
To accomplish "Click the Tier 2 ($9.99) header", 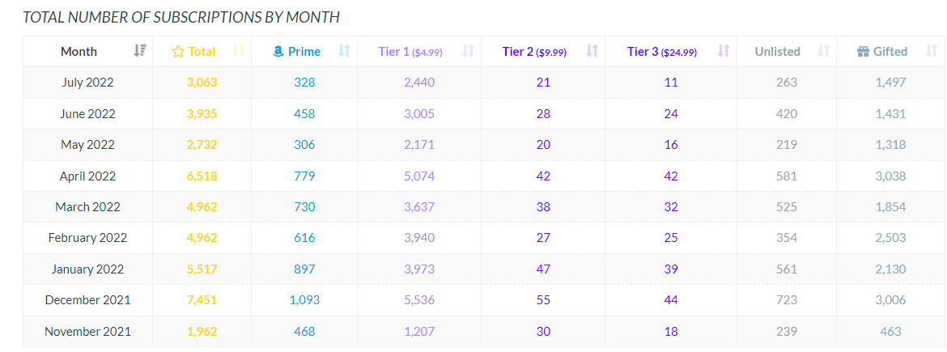I will [534, 52].
